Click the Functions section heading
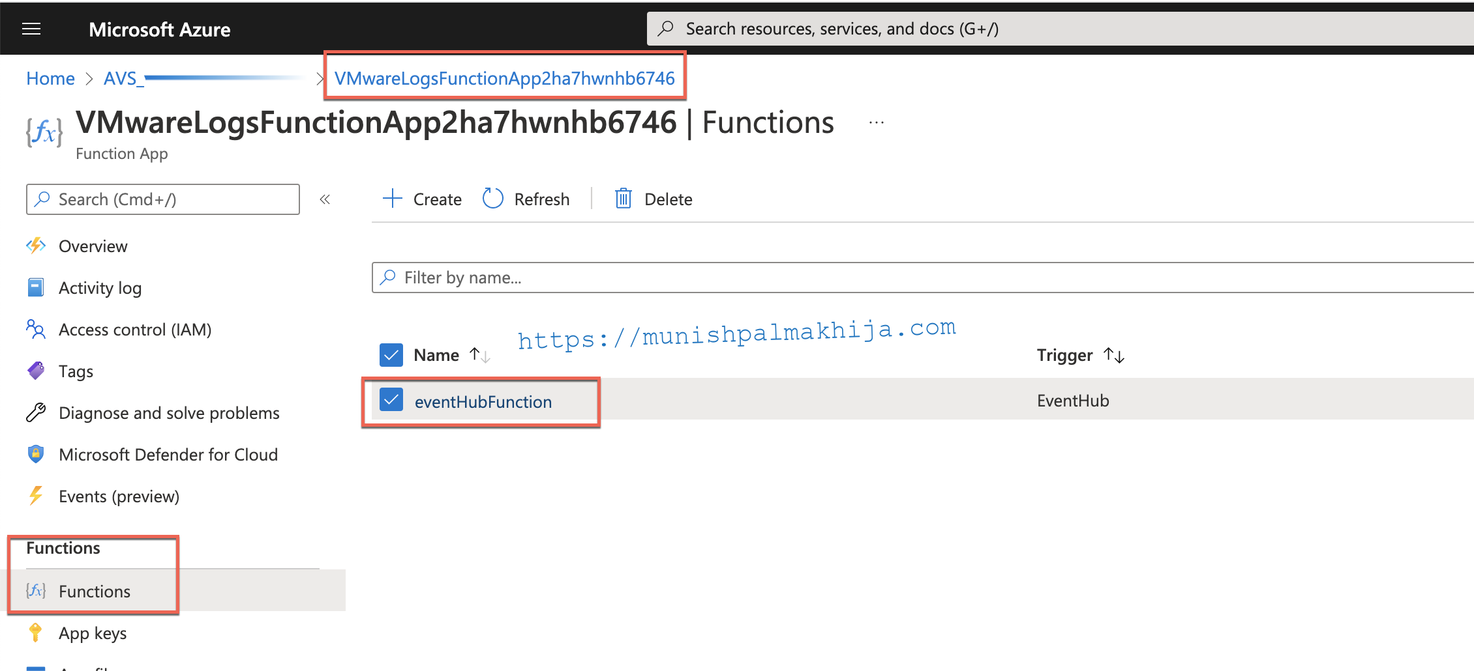Image resolution: width=1474 pixels, height=671 pixels. 63,548
